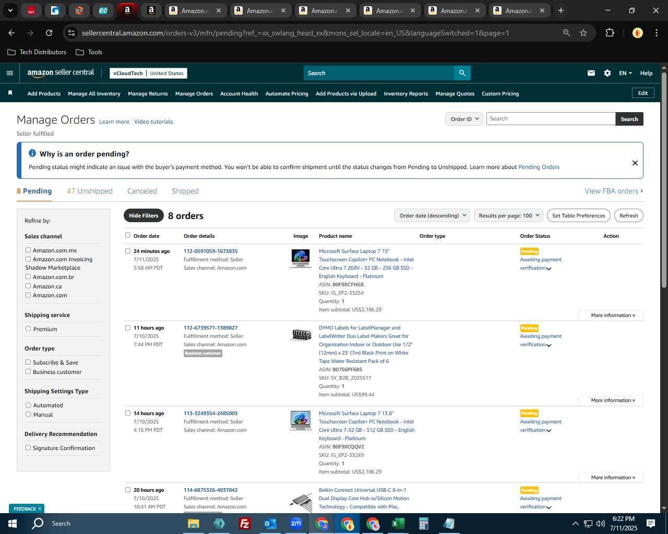Check Amazon.com Invoicing Shadow Marketplace box
The image size is (668, 534).
point(28,259)
